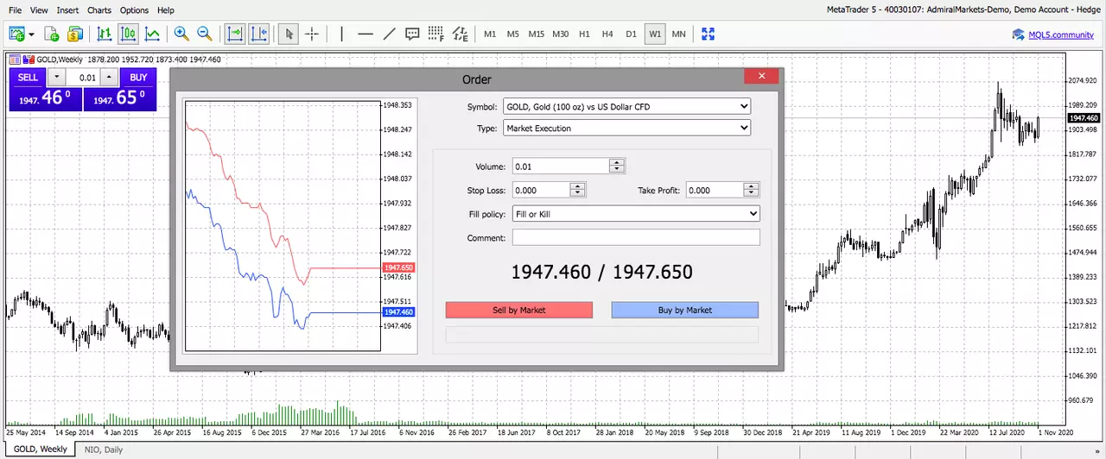Viewport: 1106px width, 459px height.
Task: Switch timeframe to M1
Action: (x=490, y=35)
